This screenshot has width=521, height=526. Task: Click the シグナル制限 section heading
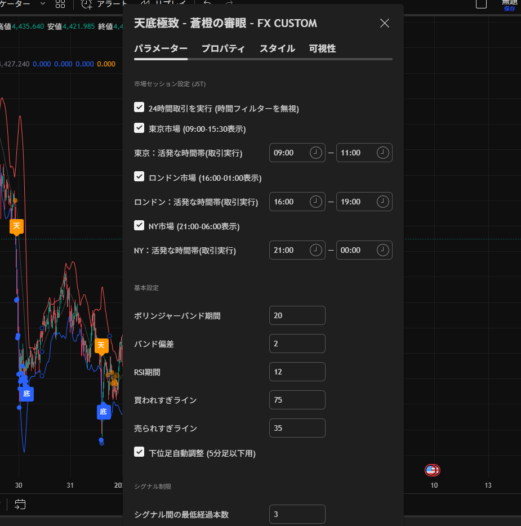click(x=153, y=487)
